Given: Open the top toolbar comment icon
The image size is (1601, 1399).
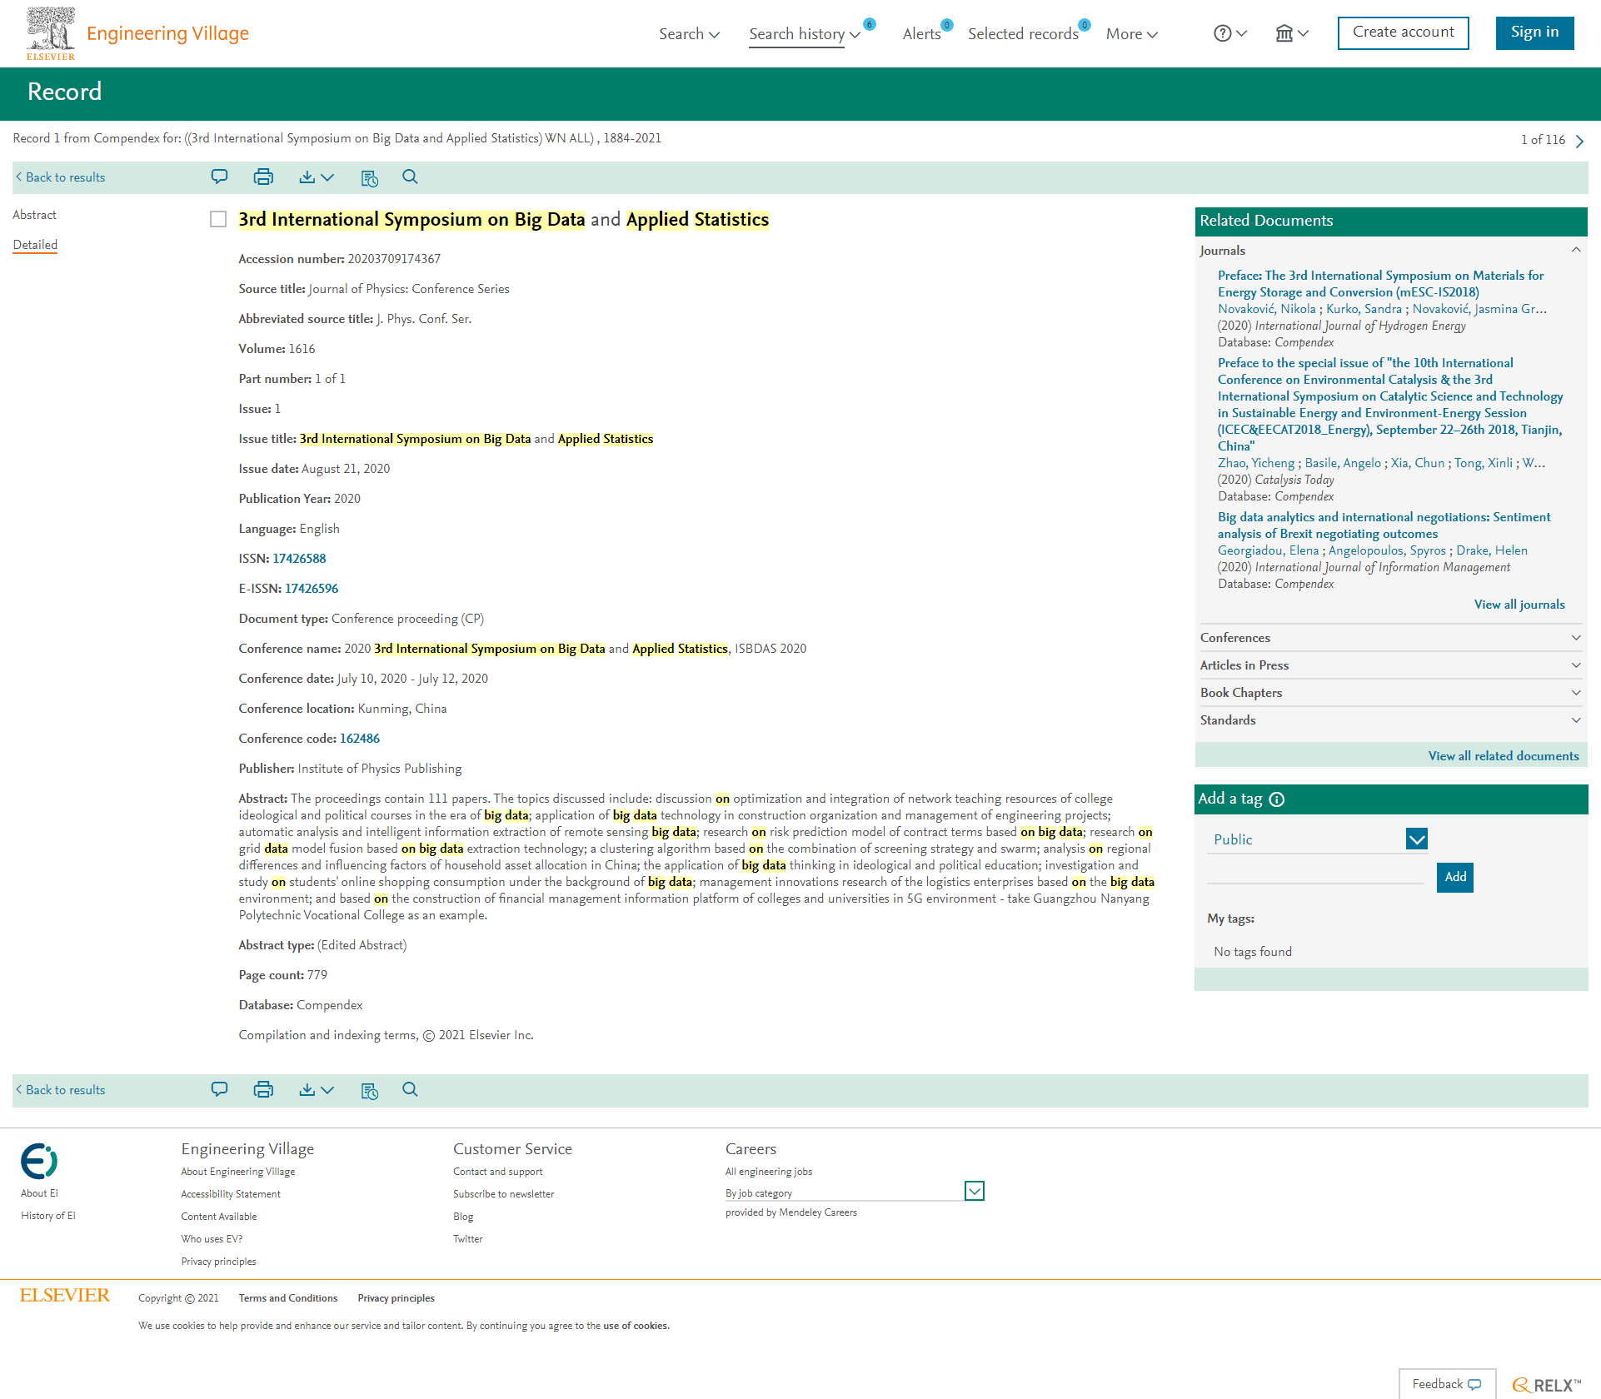Looking at the screenshot, I should [220, 177].
